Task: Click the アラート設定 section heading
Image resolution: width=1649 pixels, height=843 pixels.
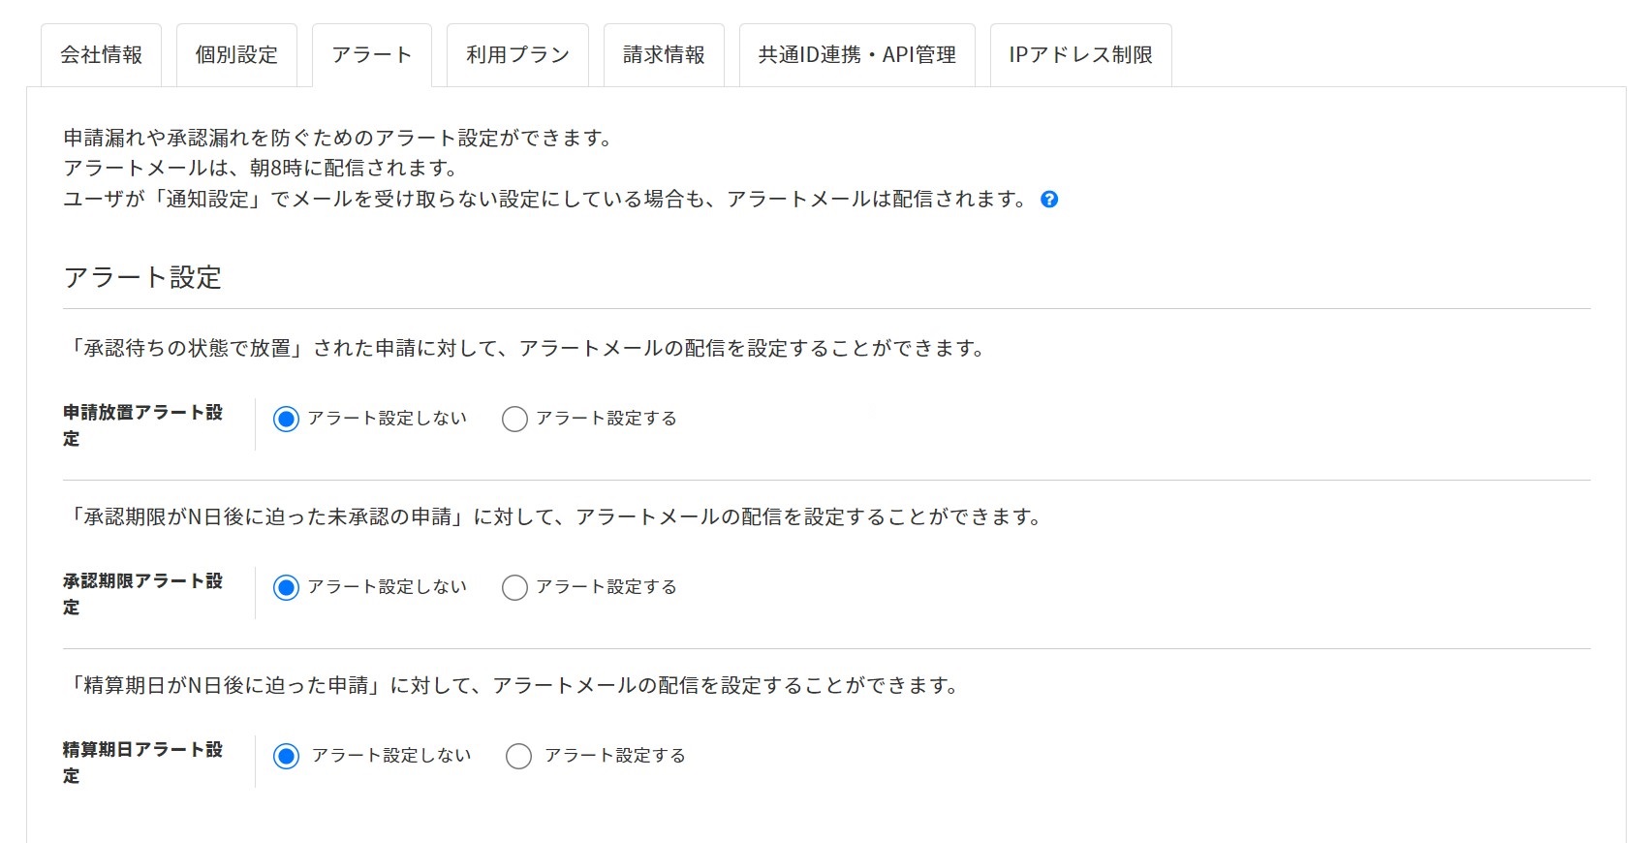Action: pyautogui.click(x=142, y=278)
